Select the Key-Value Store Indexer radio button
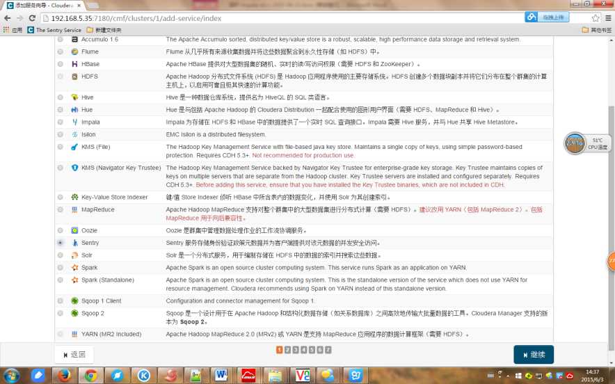Viewport: 615px width, 384px height. click(60, 198)
